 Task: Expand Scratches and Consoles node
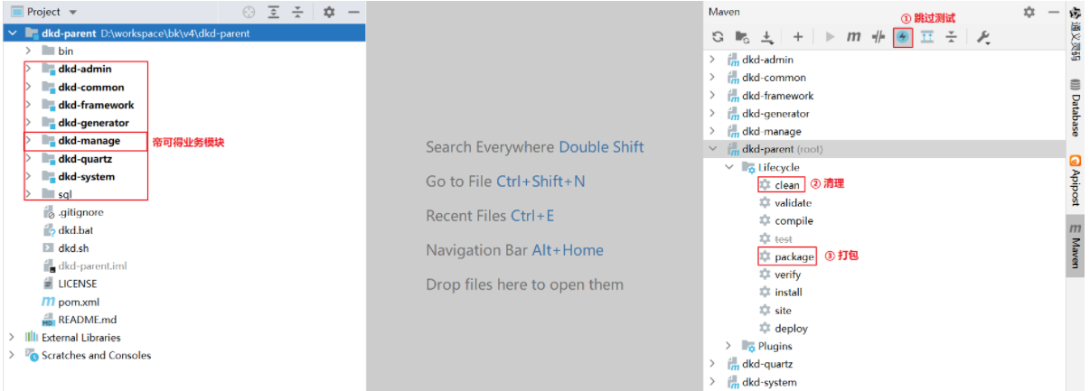12,355
